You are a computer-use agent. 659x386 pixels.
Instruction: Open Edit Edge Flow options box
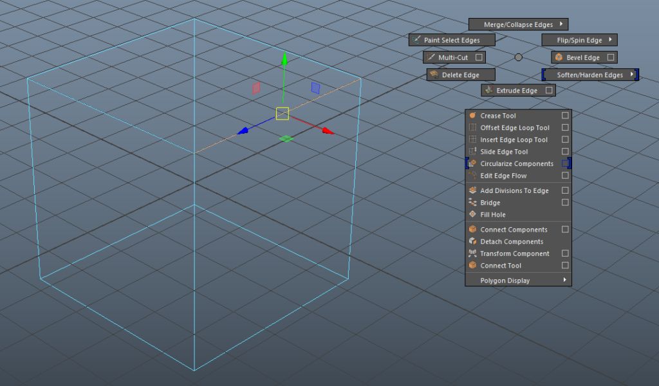tap(565, 176)
